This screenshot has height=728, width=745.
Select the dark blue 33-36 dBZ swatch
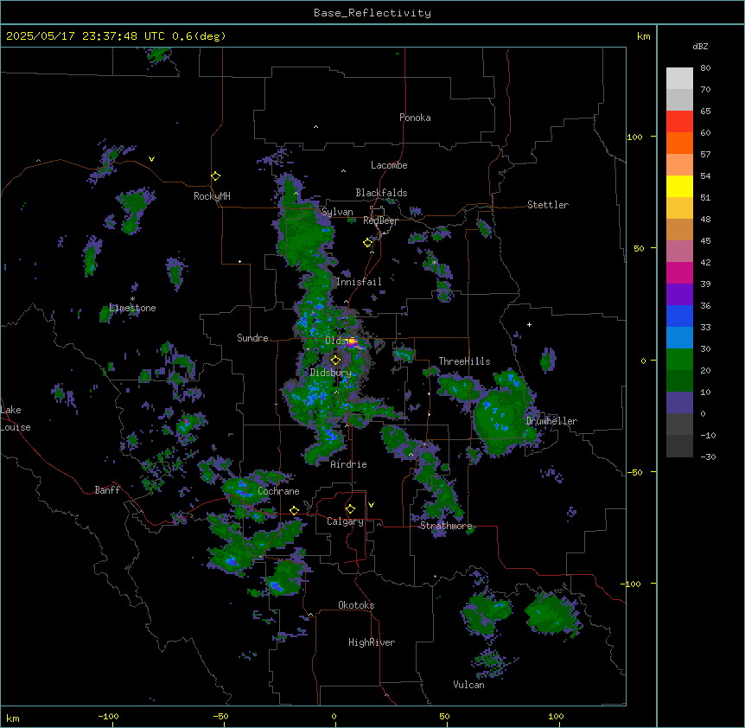point(679,316)
